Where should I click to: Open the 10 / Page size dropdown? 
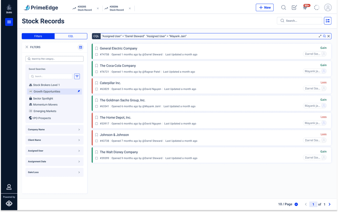click(x=288, y=204)
